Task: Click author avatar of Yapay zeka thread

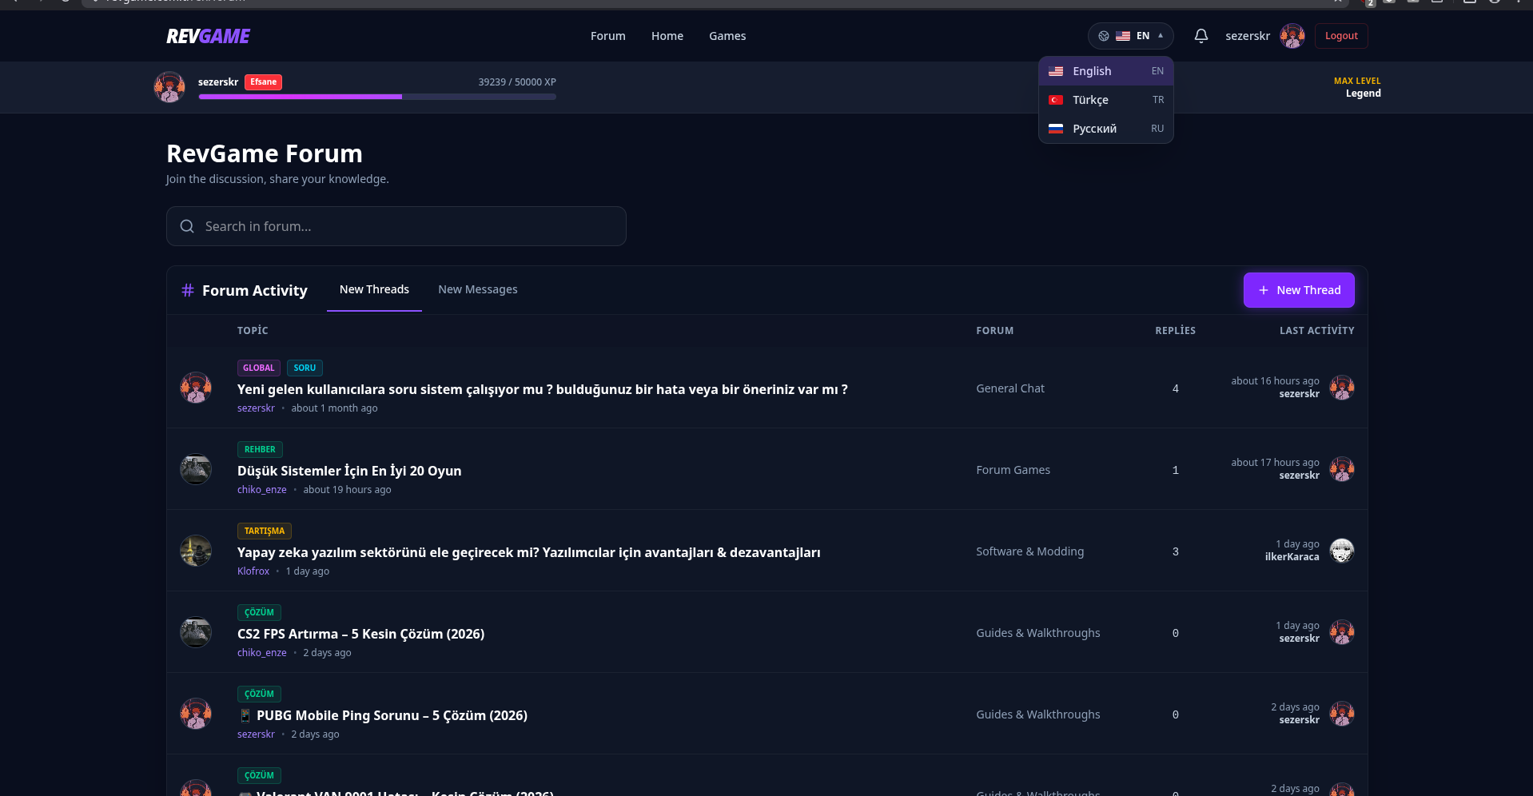Action: pyautogui.click(x=196, y=551)
